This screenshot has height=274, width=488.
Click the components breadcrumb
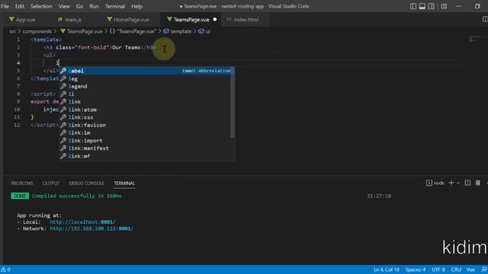37,31
